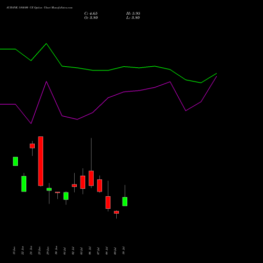Select the 07 Jul date label

point(98,251)
